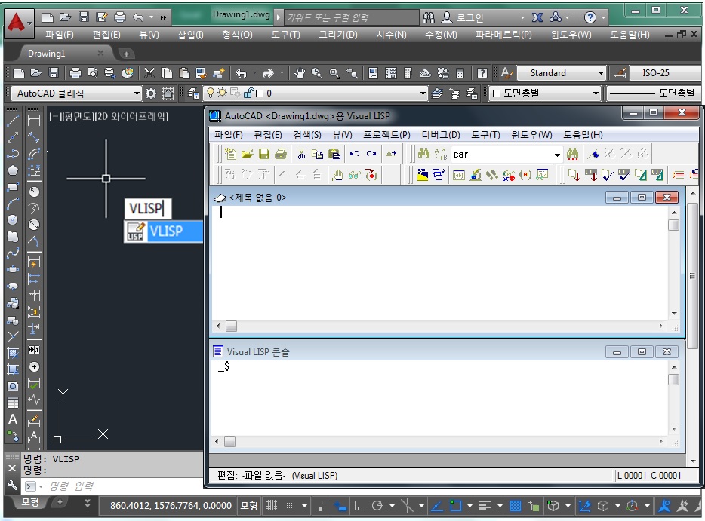Add new drawing tab plus button
This screenshot has height=521, width=705.
pos(126,54)
